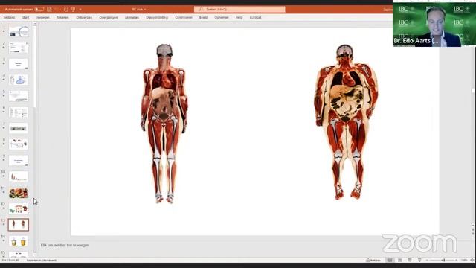Screen dimensions: 476x268
Task: Switch to Normal view icon in status bar
Action: click(x=390, y=260)
